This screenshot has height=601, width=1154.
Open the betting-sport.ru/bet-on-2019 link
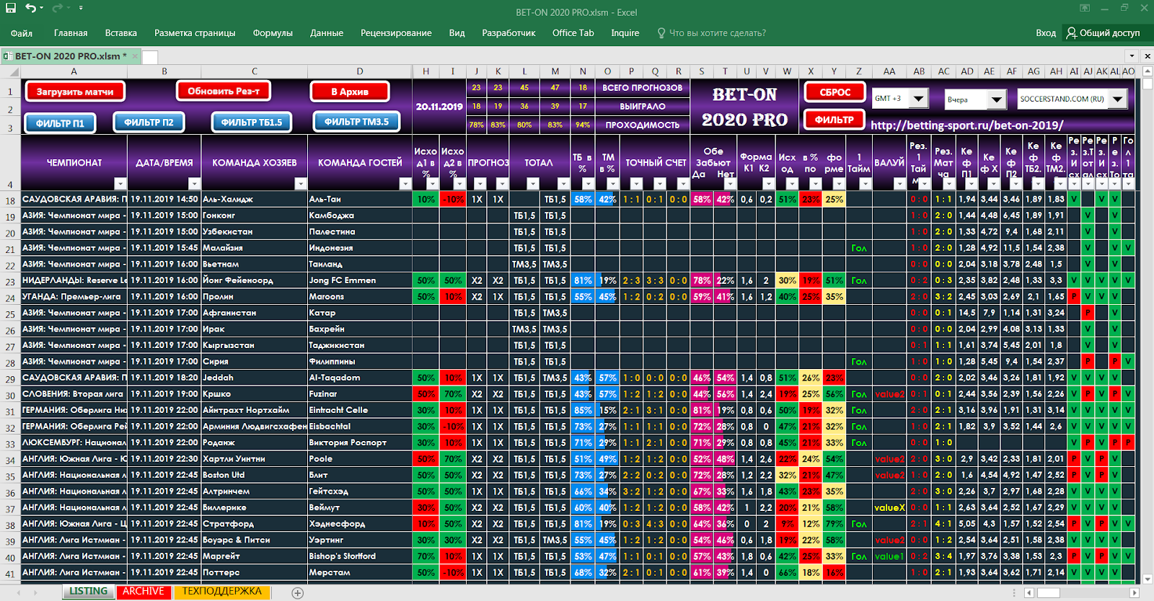pos(967,125)
